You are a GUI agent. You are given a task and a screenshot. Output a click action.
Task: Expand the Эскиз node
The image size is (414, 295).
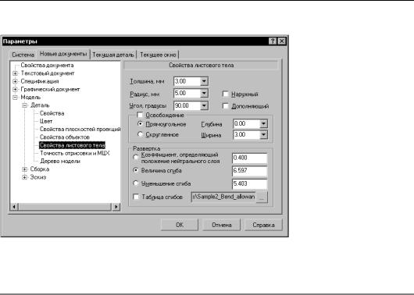pos(24,177)
